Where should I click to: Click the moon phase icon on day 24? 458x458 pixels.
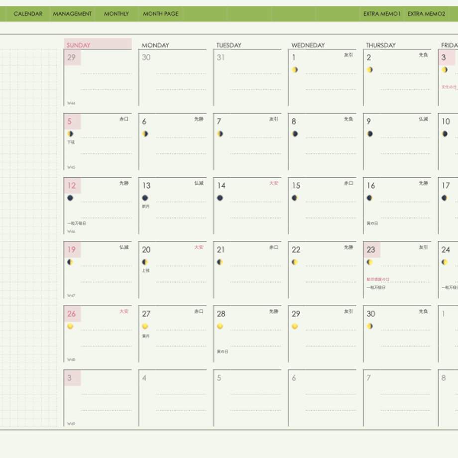[x=445, y=262]
